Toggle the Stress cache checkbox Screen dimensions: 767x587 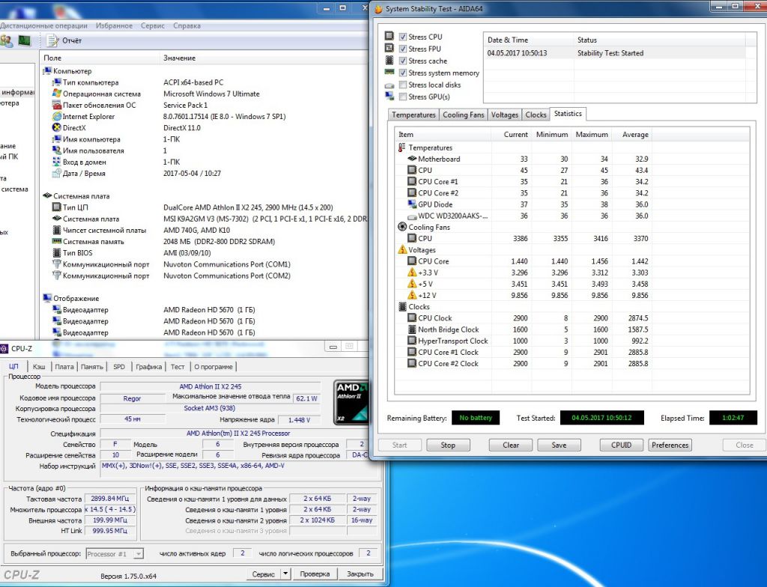403,61
